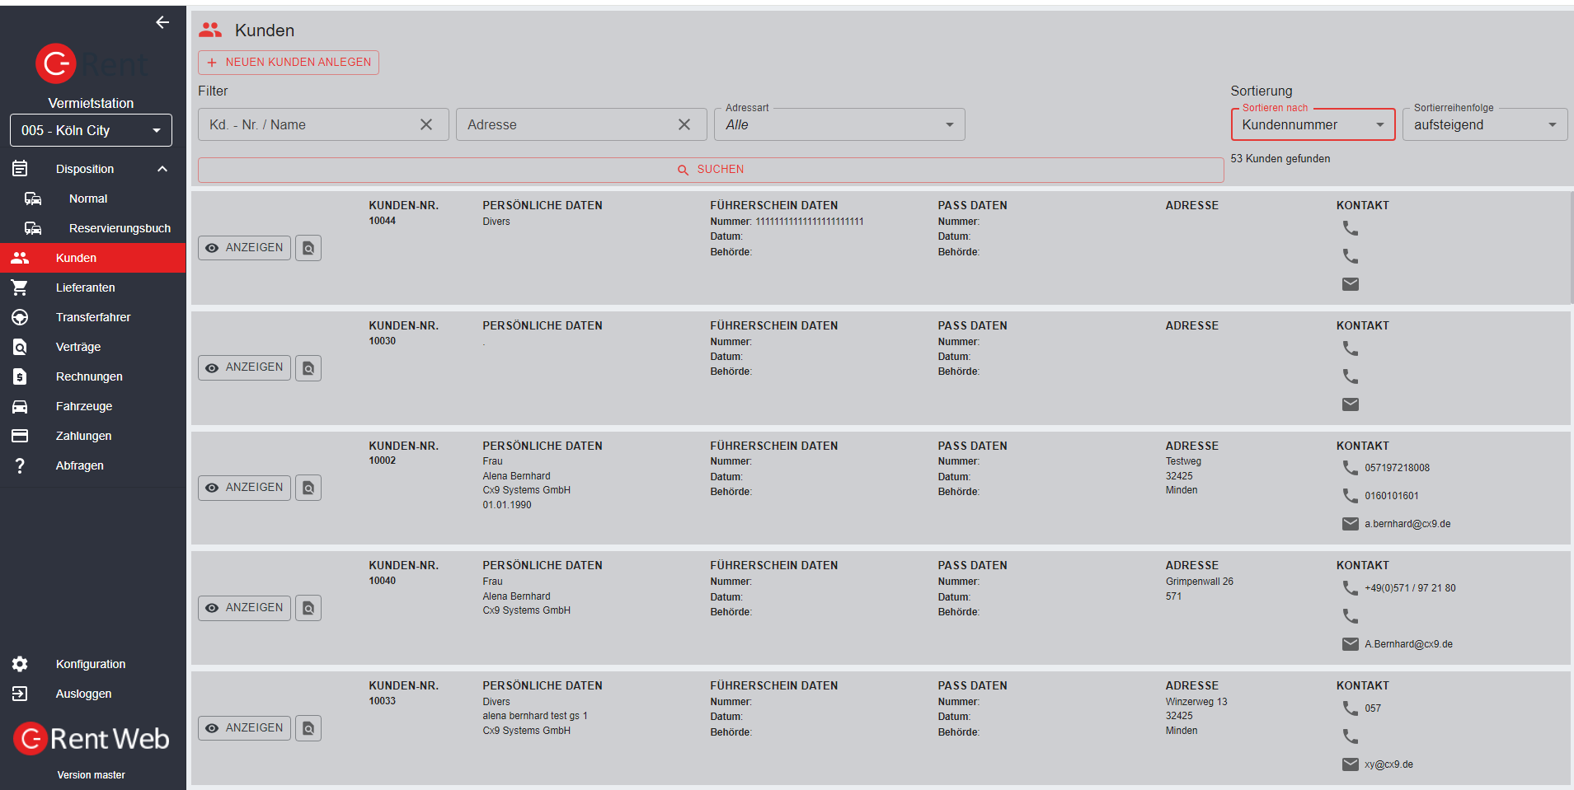Viewport: 1574px width, 790px height.
Task: Open Fahrzeuge in the sidebar
Action: [x=84, y=406]
